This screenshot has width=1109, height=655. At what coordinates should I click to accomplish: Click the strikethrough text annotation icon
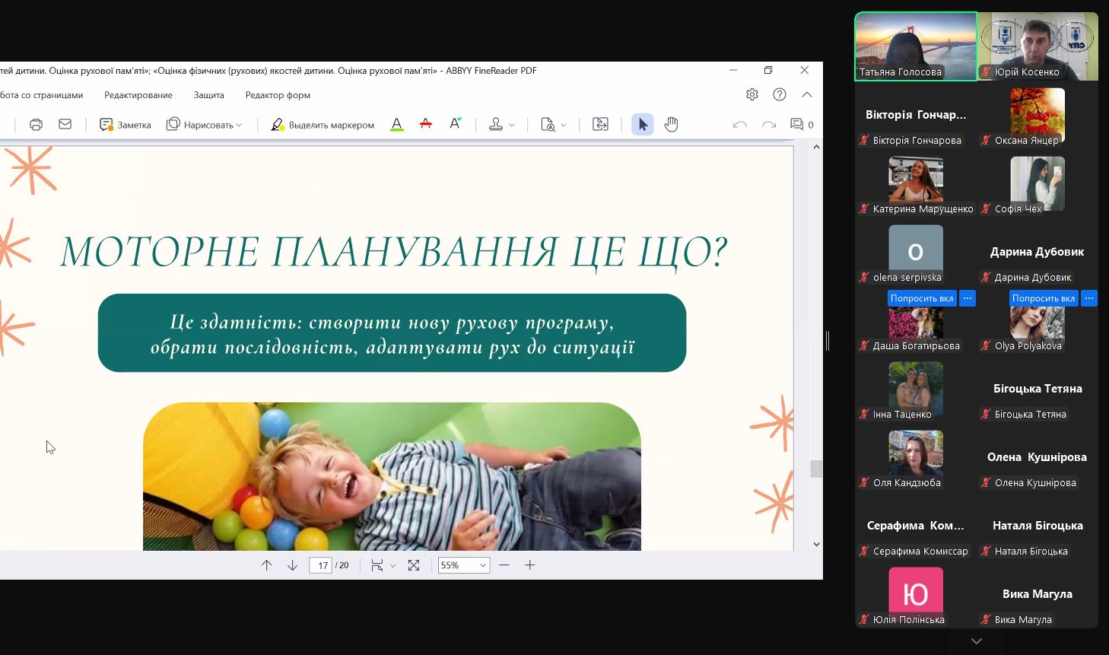[x=426, y=125]
